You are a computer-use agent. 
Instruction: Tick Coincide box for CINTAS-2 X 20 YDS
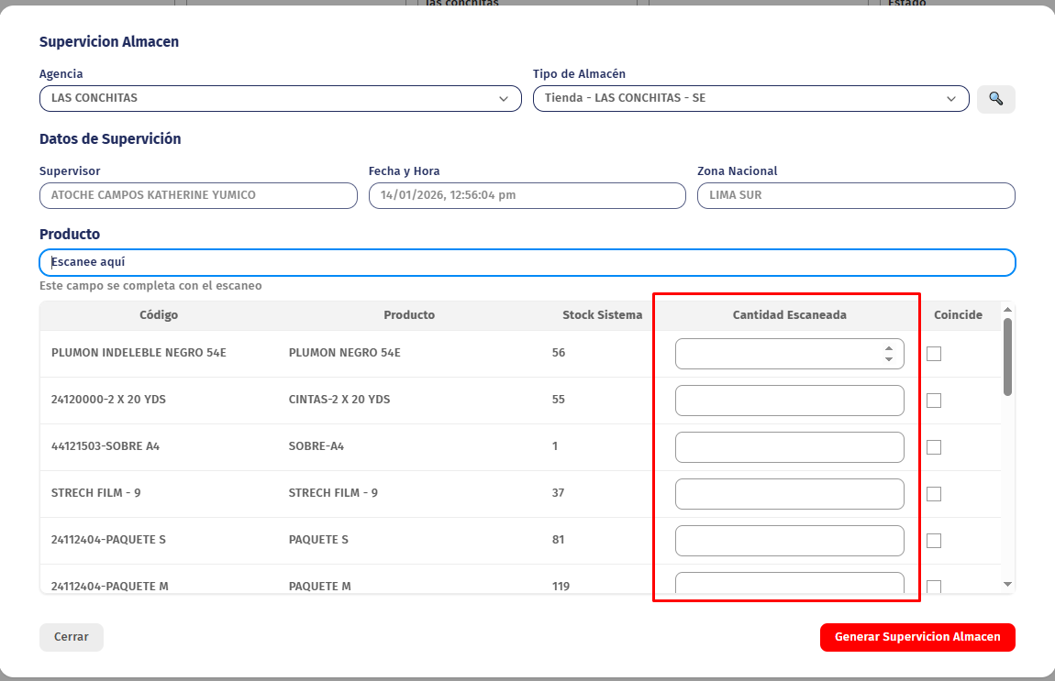[x=934, y=401]
